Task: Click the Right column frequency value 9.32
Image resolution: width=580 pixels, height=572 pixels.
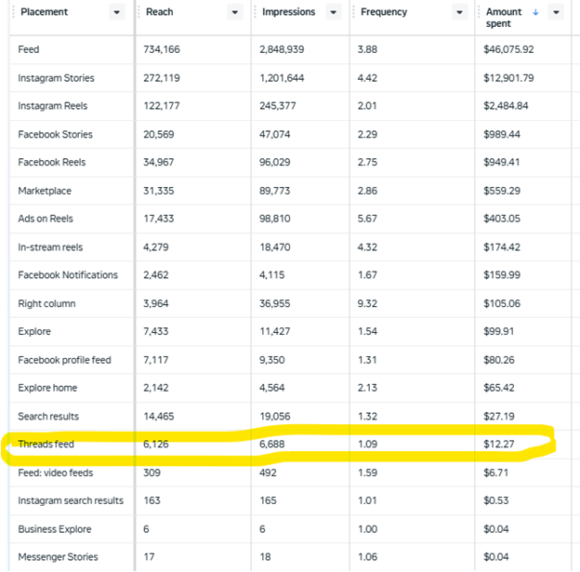Action: pyautogui.click(x=369, y=303)
